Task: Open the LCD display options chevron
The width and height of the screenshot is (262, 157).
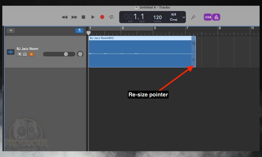Action: click(x=184, y=17)
